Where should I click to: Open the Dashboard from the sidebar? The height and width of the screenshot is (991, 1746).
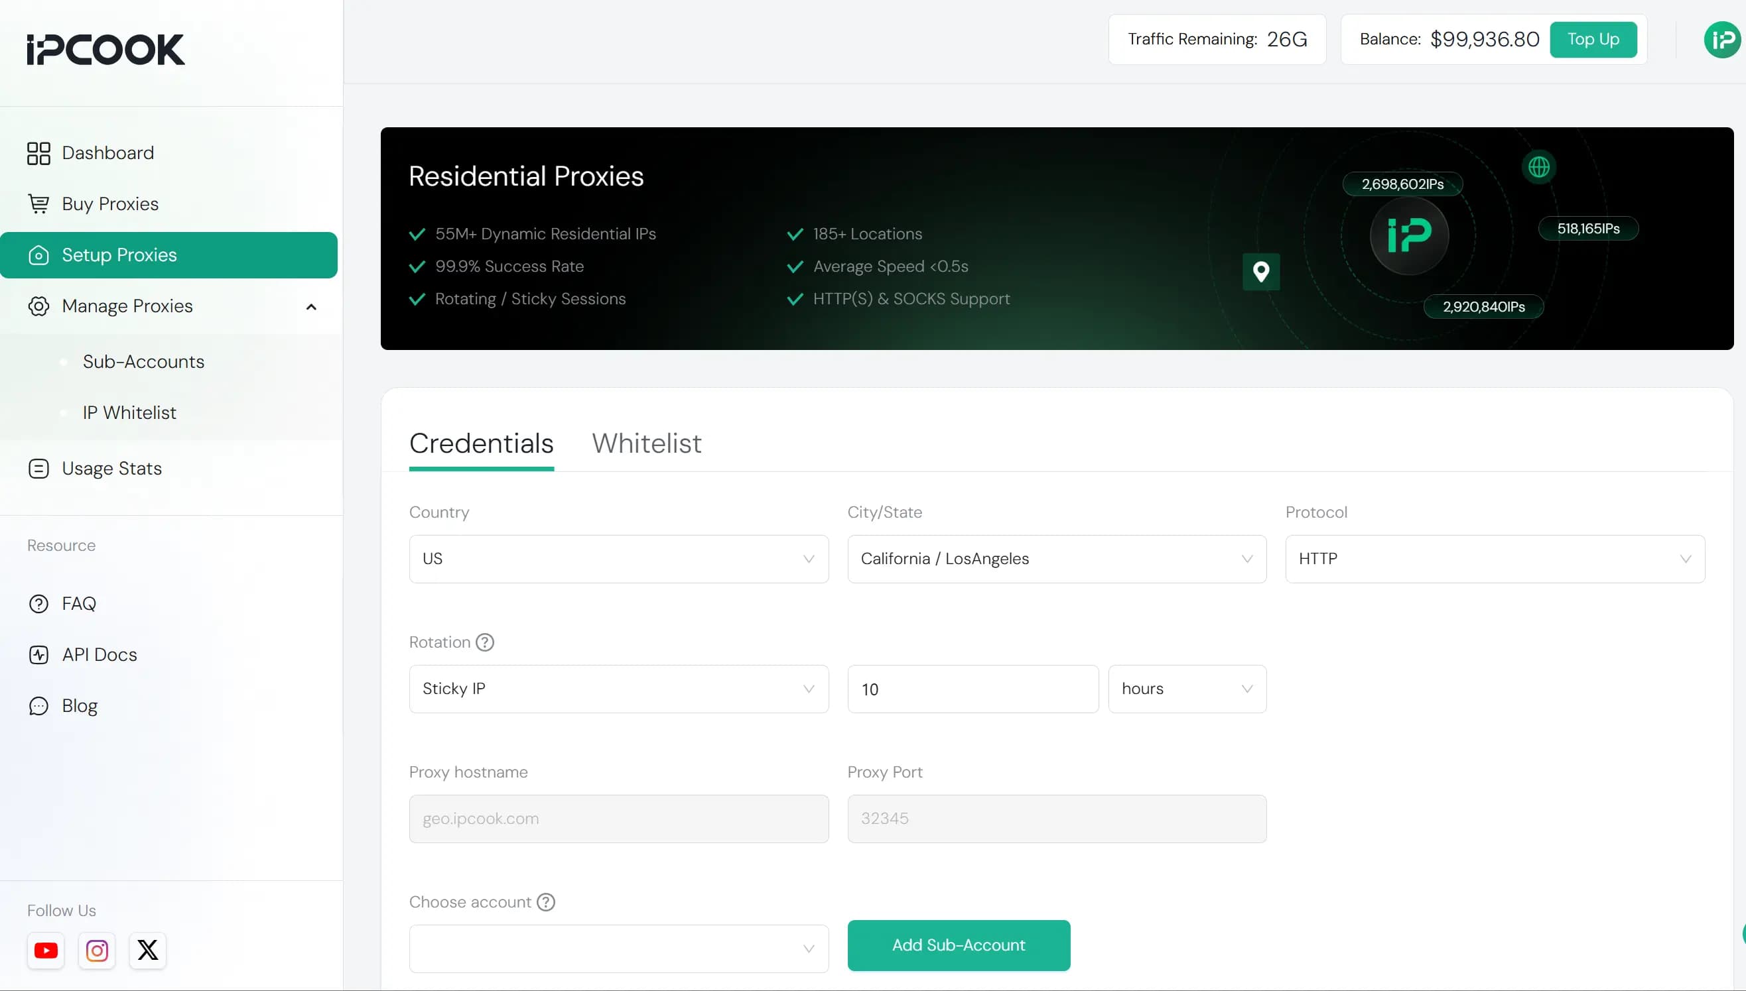(107, 152)
